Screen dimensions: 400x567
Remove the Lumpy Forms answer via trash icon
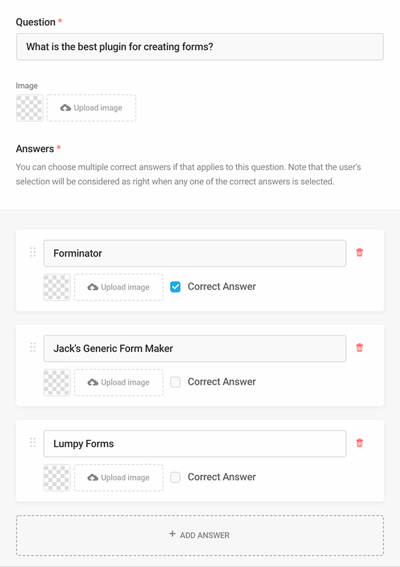(x=360, y=442)
